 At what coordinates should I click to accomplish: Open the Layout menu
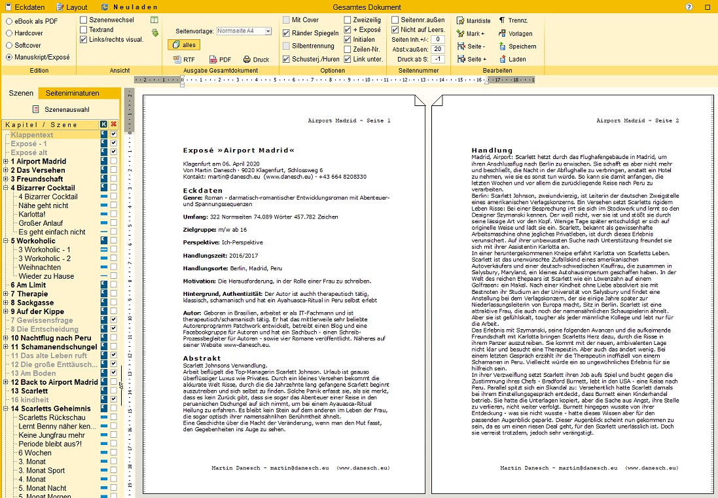[x=71, y=7]
